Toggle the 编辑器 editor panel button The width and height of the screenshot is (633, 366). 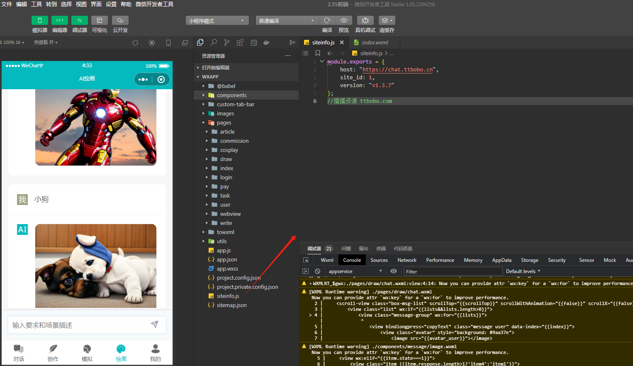click(x=60, y=20)
